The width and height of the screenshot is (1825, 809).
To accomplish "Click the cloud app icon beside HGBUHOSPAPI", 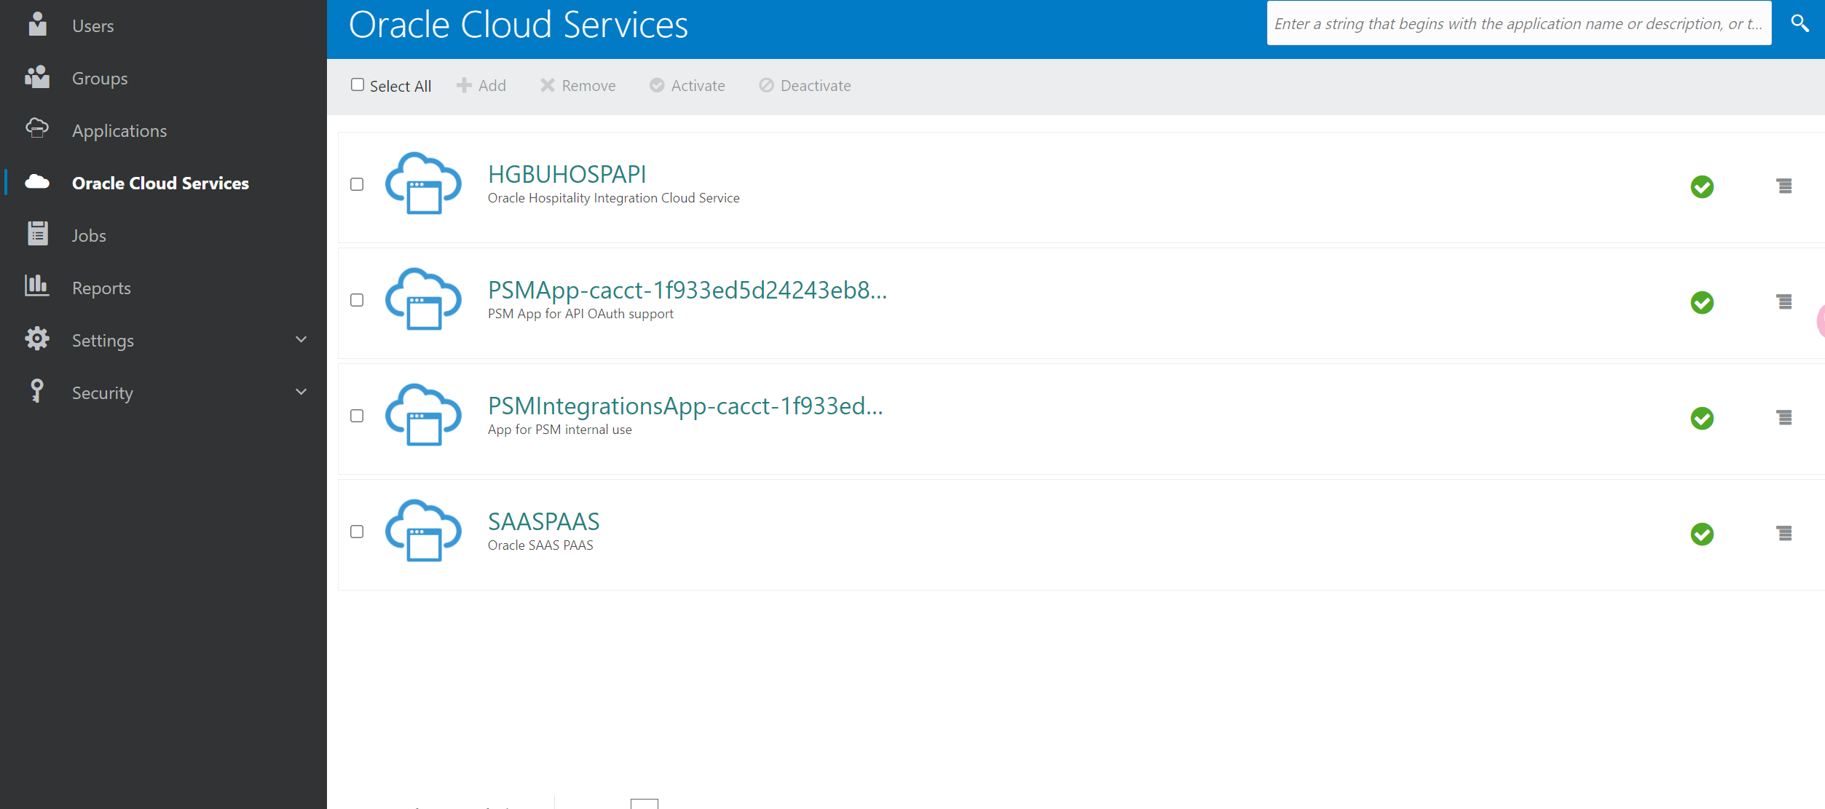I will 423,183.
